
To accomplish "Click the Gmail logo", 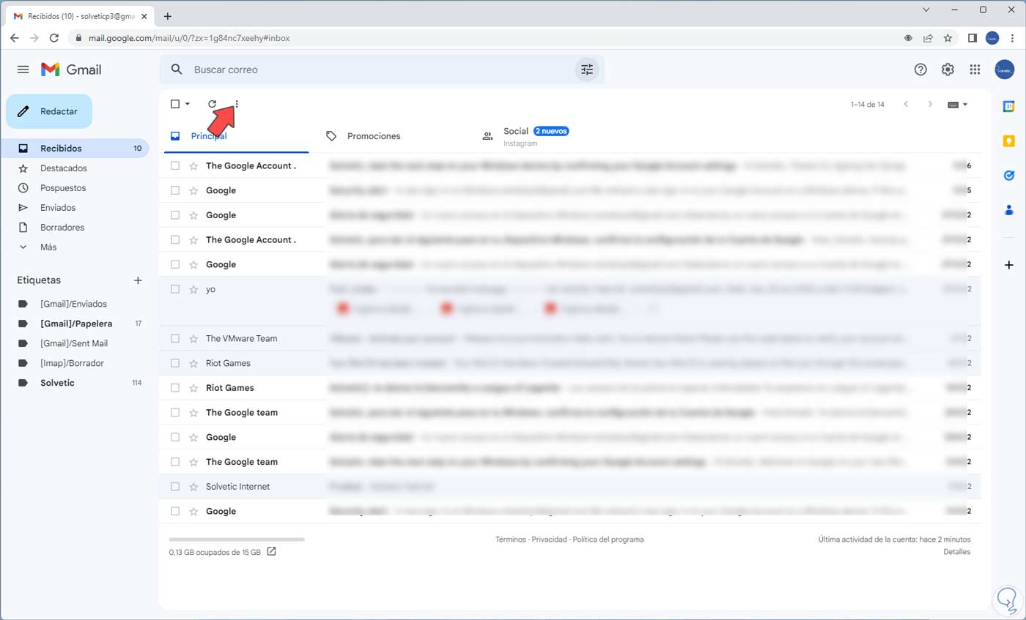I will pyautogui.click(x=71, y=70).
